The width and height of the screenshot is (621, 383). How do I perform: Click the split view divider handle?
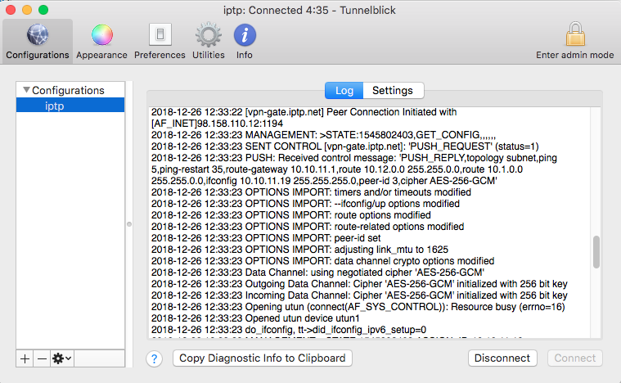tap(128, 223)
